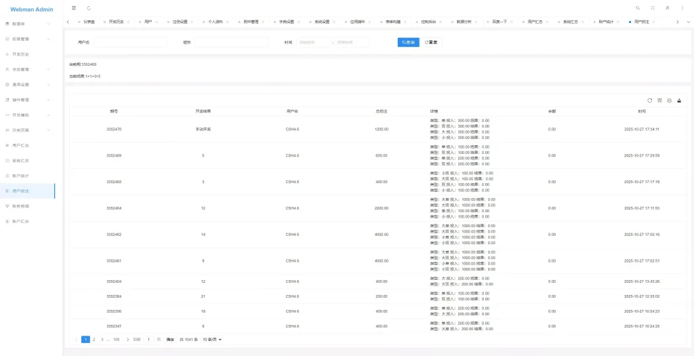Click the table export icon
This screenshot has height=356, width=694.
[679, 100]
